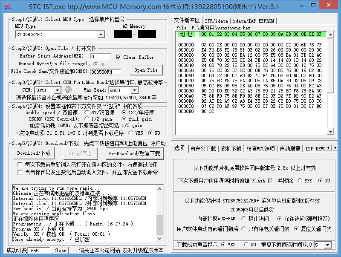Select 1/2 gain OSCDN option
The width and height of the screenshot is (341, 257).
coord(87,119)
